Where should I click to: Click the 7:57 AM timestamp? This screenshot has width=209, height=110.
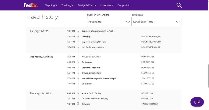[71, 99]
